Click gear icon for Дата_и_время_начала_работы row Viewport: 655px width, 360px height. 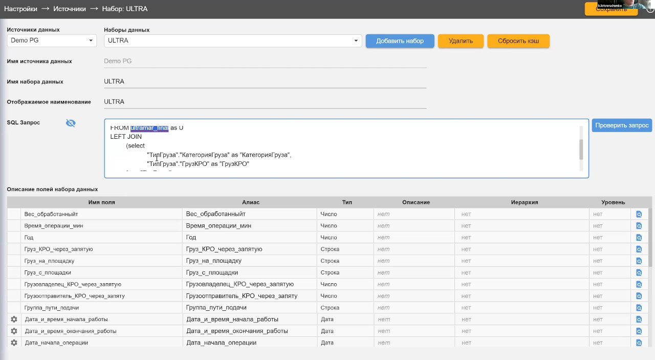pyautogui.click(x=14, y=319)
